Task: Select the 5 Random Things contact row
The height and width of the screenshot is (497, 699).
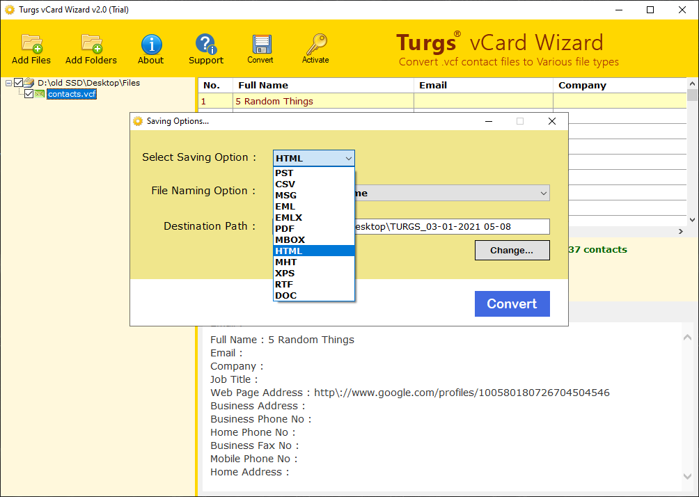Action: coord(442,101)
